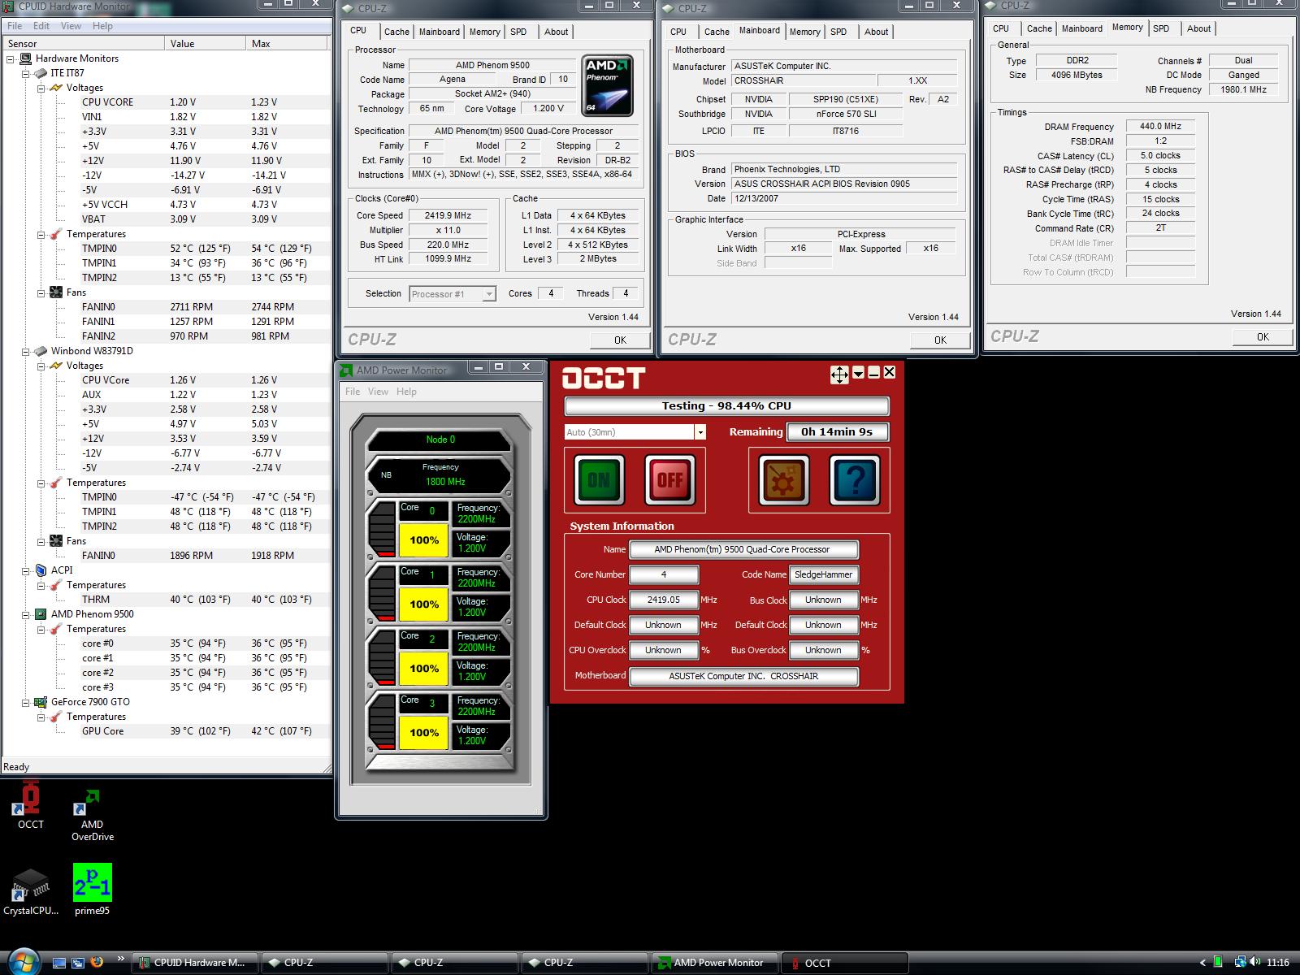Collapse Voltages under ITE IT87

(x=41, y=88)
